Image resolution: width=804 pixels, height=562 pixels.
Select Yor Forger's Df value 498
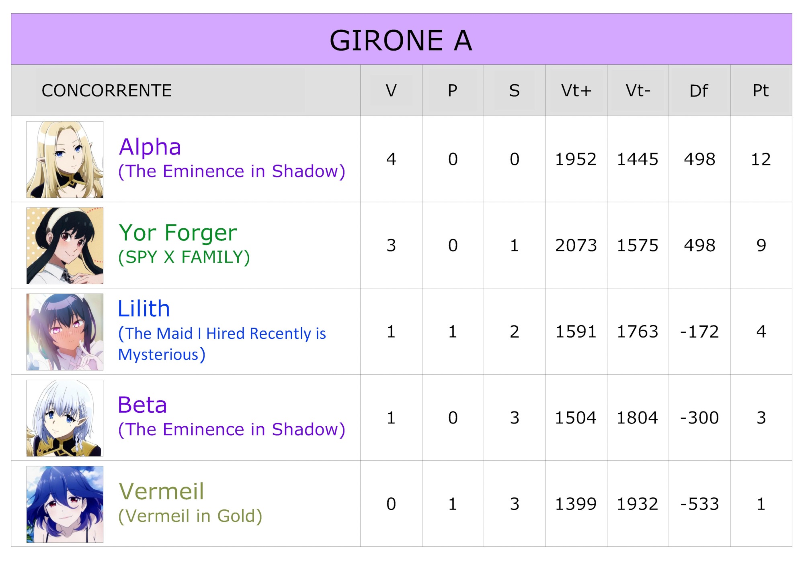699,245
